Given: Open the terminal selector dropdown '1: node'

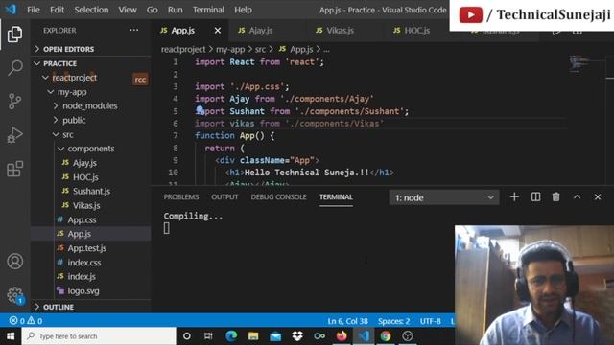Looking at the screenshot, I should pyautogui.click(x=444, y=197).
